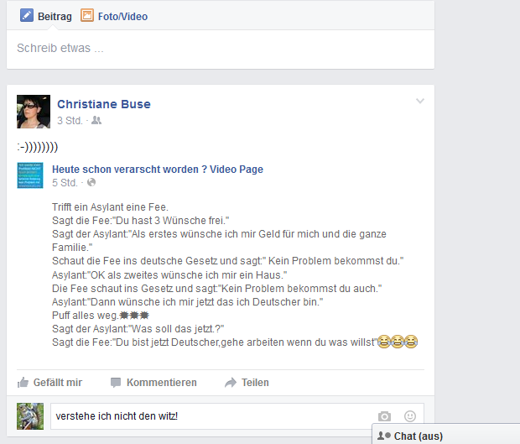
Task: Open the emoji smiley picker in comment box
Action: 410,416
